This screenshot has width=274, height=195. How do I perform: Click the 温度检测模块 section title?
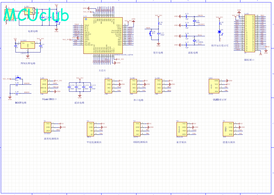51,139
